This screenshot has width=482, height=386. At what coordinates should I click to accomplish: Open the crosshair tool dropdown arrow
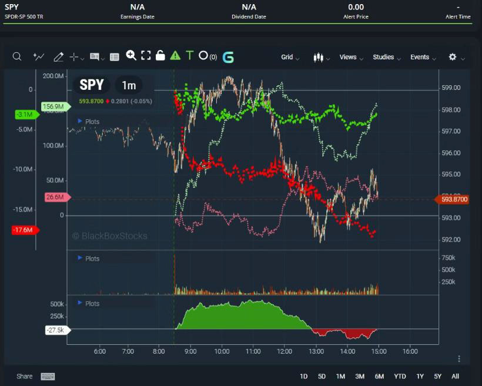coord(82,58)
